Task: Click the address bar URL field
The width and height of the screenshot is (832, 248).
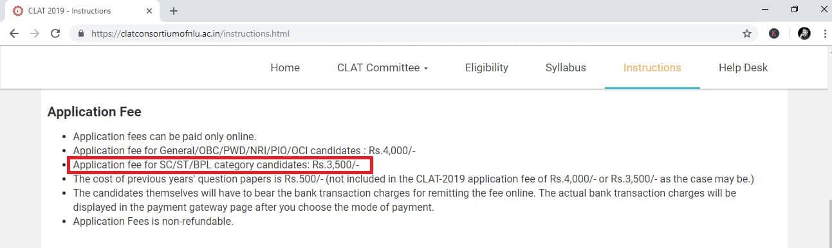Action: pos(412,33)
